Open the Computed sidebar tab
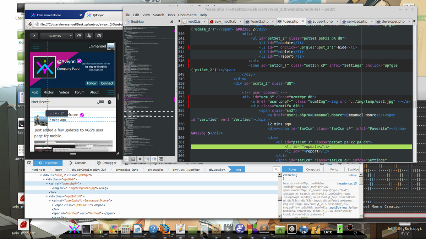The width and height of the screenshot is (426, 239). click(x=313, y=170)
